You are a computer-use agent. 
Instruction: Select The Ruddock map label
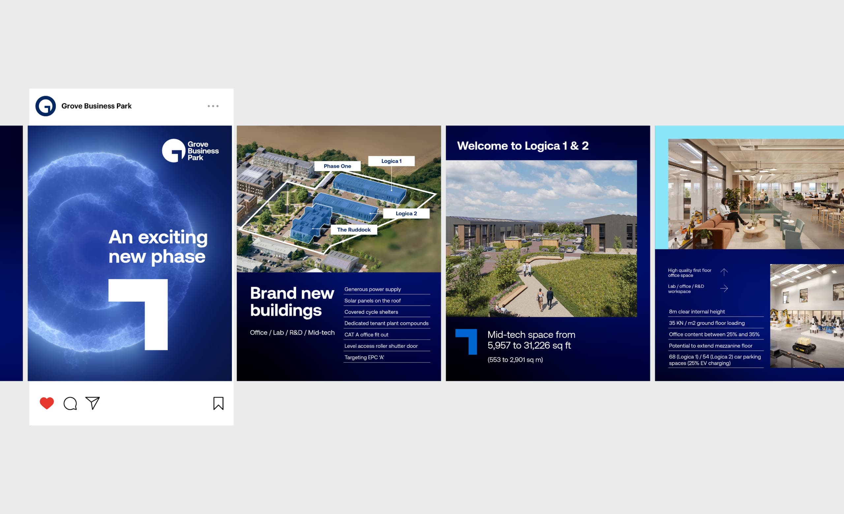(353, 230)
